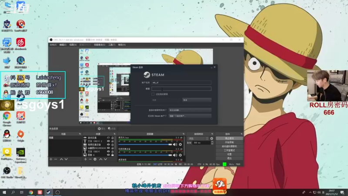This screenshot has width=348, height=196.
Task: Move selected source up in list
Action: pos(101,159)
